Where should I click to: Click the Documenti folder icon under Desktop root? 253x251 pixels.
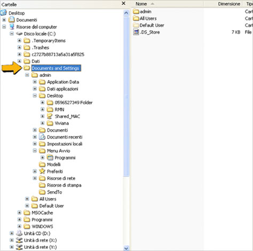pos(12,20)
